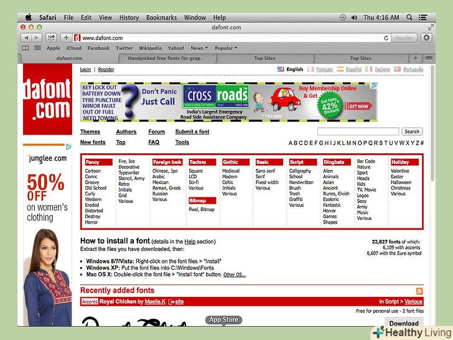453x340 pixels.
Task: Open the Fancy category header
Action: [98, 162]
